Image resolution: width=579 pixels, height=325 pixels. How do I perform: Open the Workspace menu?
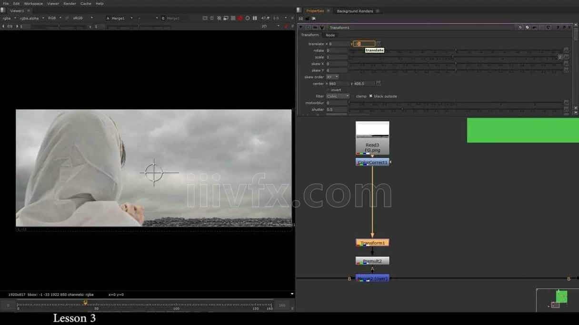pyautogui.click(x=33, y=3)
